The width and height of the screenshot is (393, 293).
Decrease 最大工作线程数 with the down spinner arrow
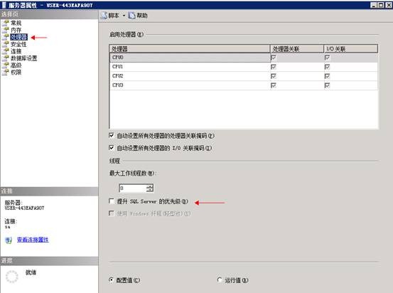(x=150, y=190)
